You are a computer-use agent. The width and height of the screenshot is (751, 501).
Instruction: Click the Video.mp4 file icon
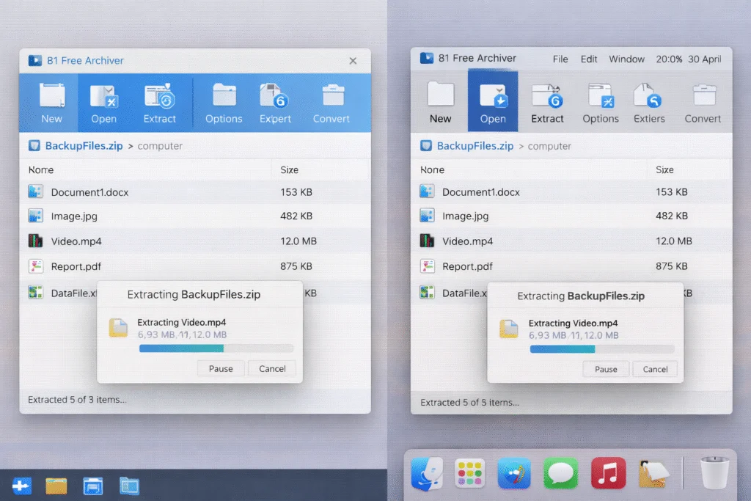click(36, 241)
